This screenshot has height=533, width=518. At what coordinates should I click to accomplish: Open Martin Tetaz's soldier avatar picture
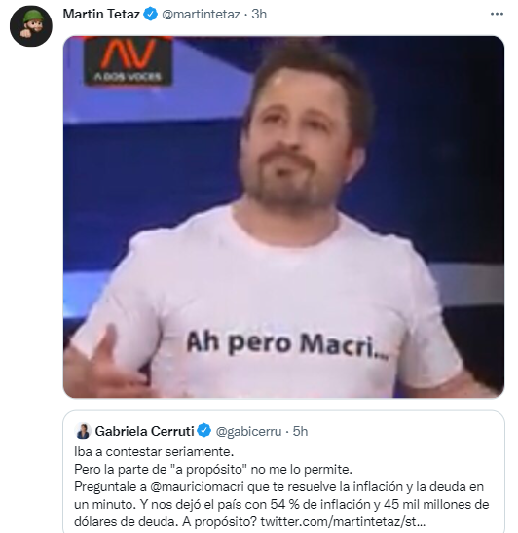(x=31, y=26)
